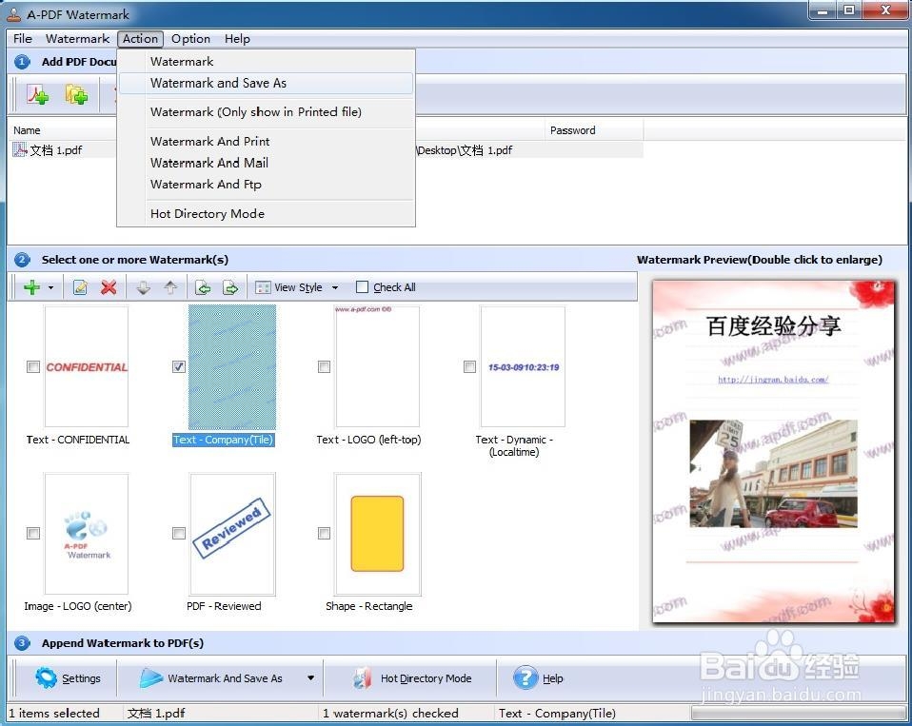The width and height of the screenshot is (912, 726).
Task: Check the Shape - Rectangle checkbox
Action: point(324,533)
